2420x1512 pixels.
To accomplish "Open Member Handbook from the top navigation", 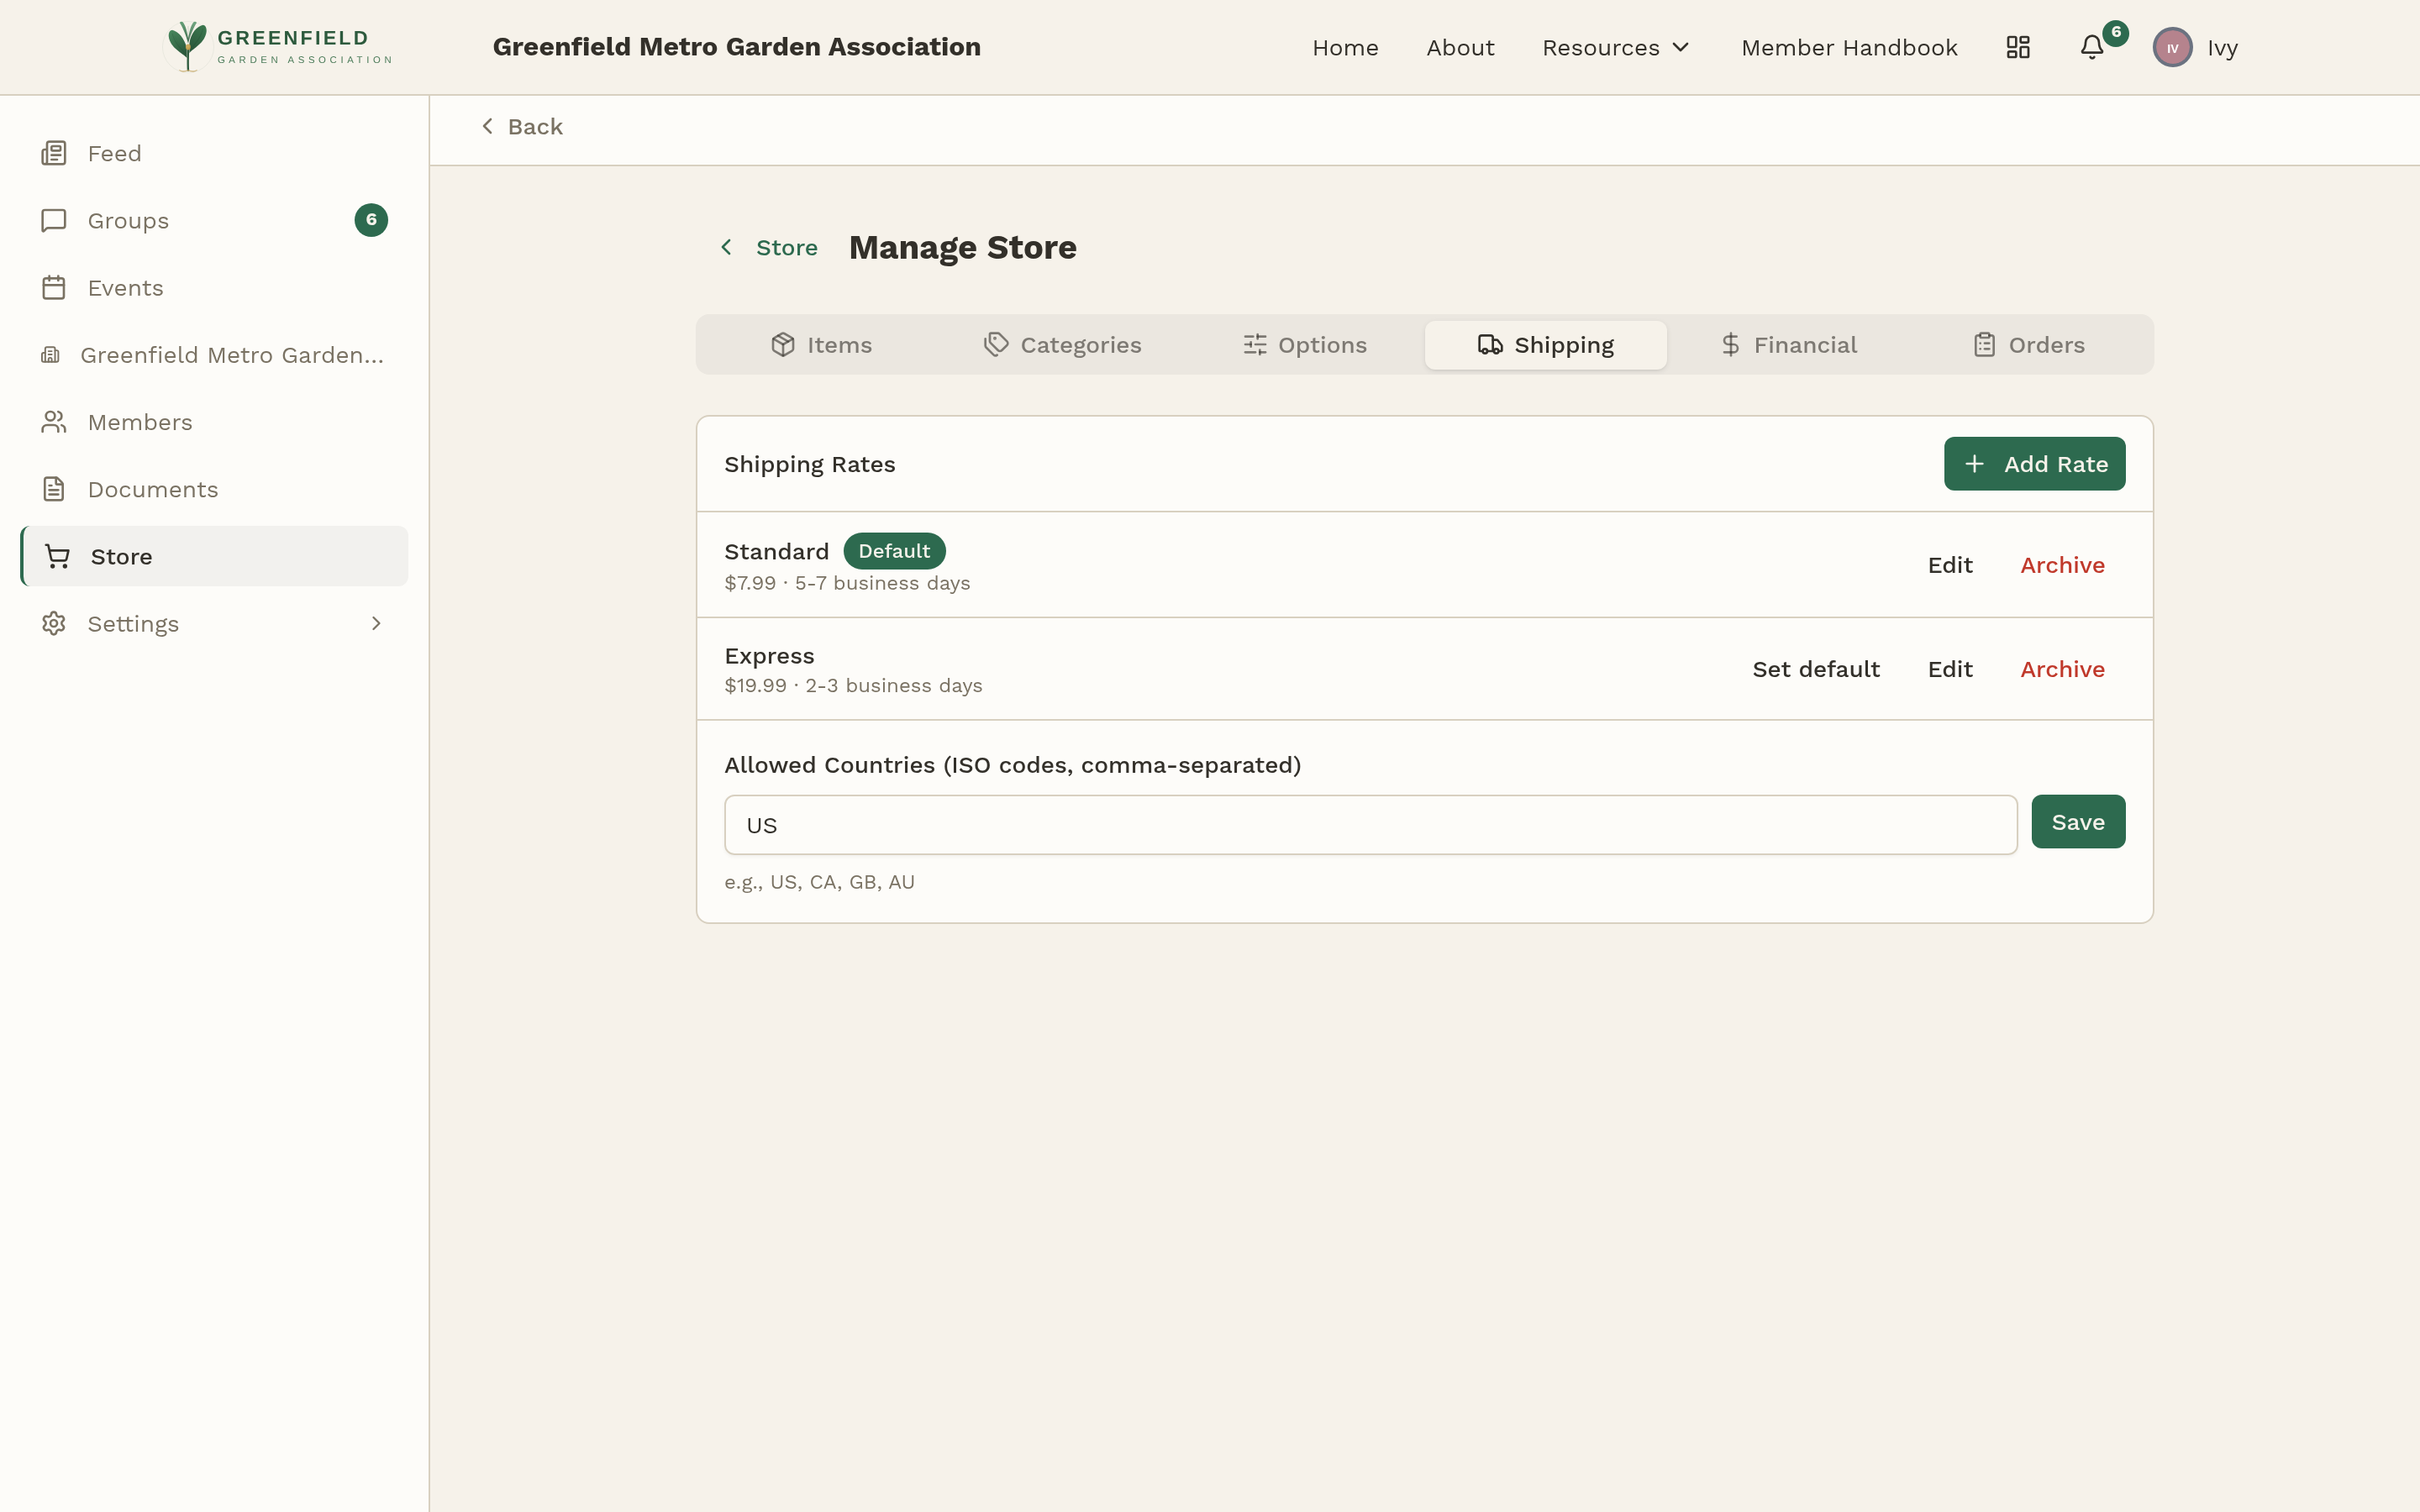I will (x=1849, y=47).
